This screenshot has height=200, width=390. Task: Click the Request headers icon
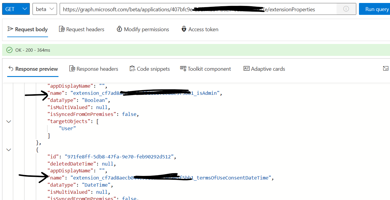[61, 29]
